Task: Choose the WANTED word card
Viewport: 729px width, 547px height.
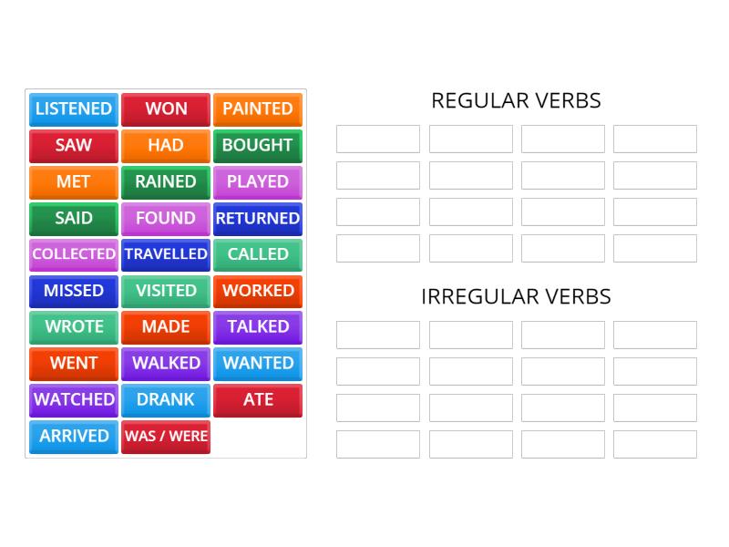Action: click(x=257, y=363)
